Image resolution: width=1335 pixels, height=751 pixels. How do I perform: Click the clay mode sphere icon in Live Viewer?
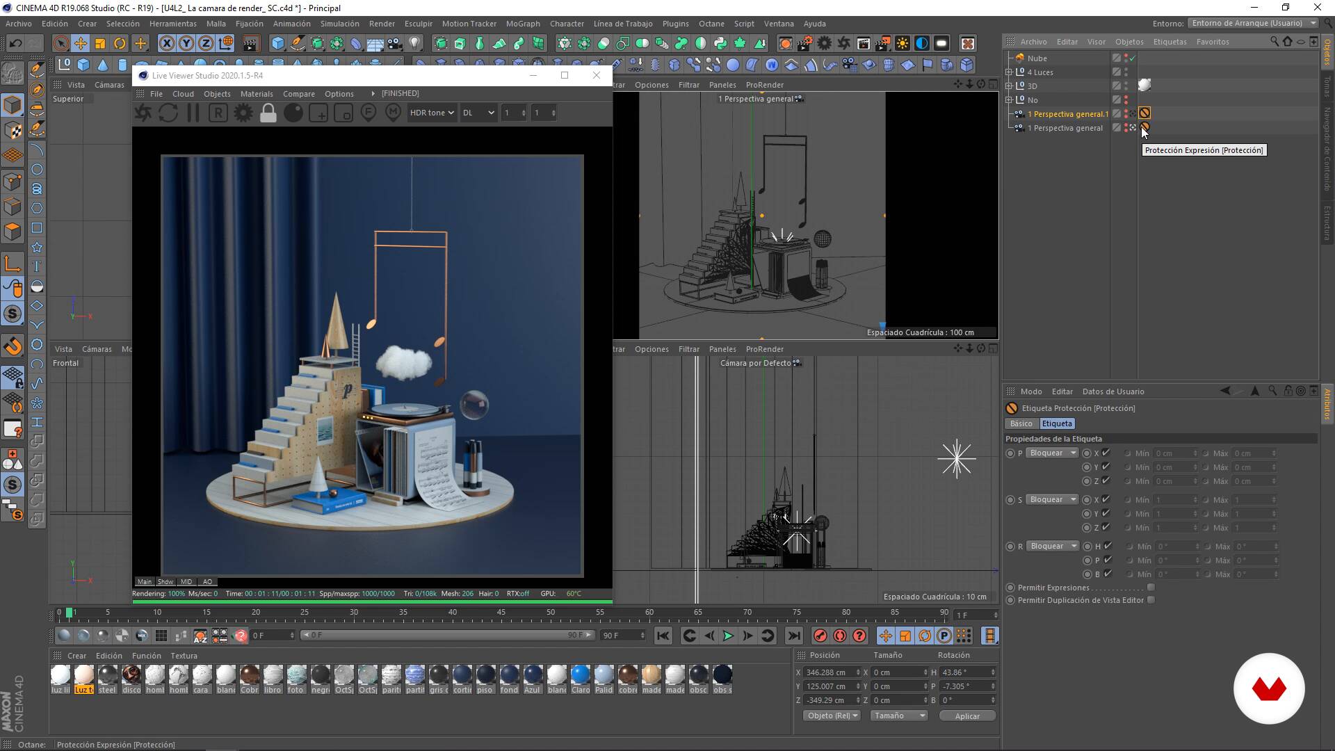tap(293, 113)
